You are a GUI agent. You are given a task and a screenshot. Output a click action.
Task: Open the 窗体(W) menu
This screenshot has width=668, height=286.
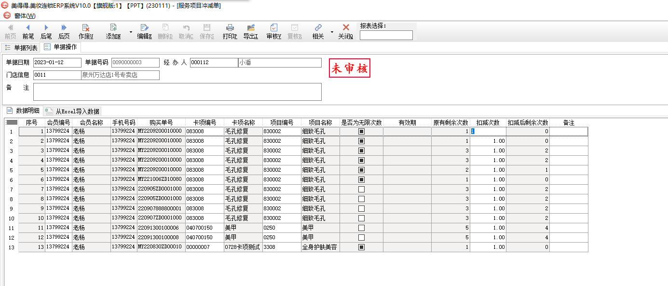pos(25,16)
